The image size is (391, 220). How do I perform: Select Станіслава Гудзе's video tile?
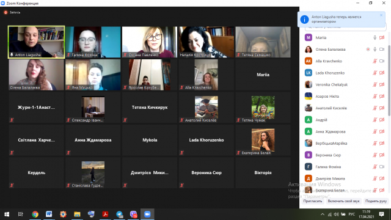pyautogui.click(x=93, y=173)
